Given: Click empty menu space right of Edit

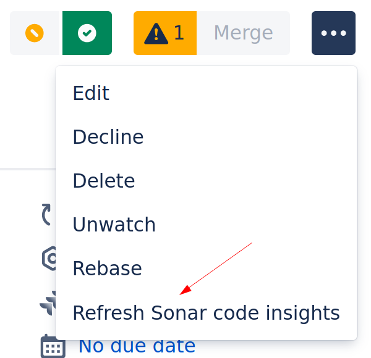Looking at the screenshot, I should point(247,93).
